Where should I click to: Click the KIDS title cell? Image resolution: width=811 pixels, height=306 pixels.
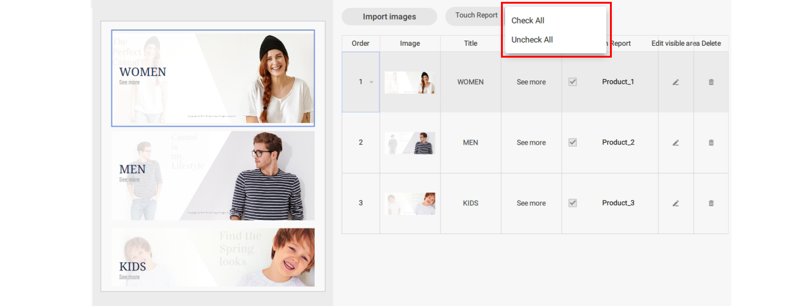point(470,203)
